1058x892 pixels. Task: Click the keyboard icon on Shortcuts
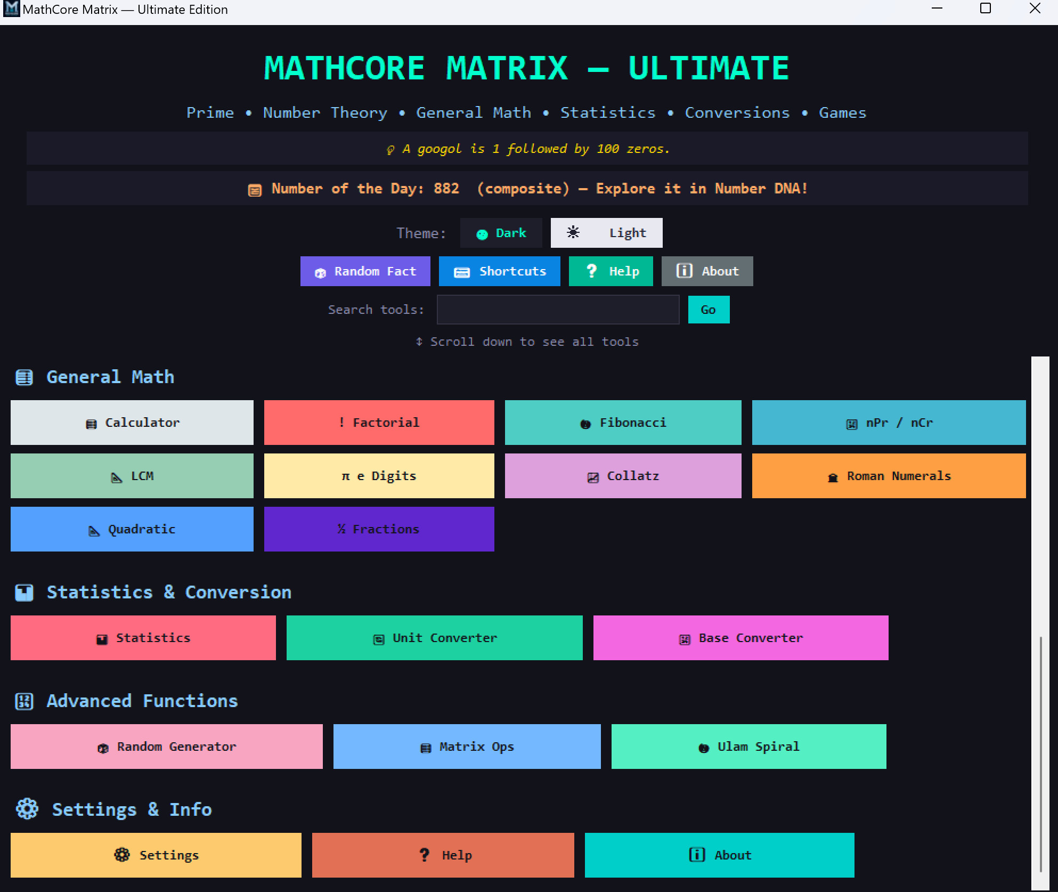coord(462,272)
